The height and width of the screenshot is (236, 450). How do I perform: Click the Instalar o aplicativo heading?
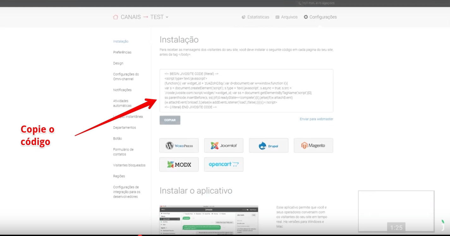[x=196, y=191]
